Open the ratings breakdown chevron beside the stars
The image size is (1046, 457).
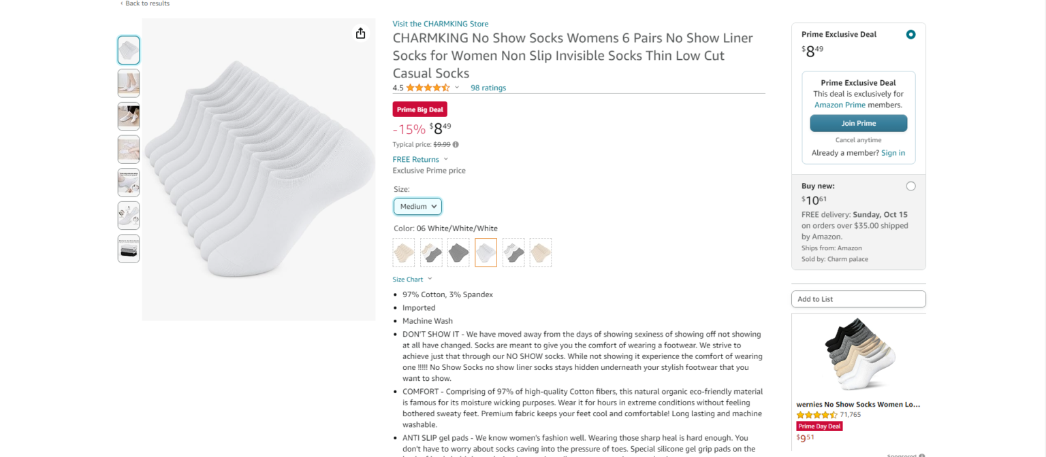pos(458,88)
